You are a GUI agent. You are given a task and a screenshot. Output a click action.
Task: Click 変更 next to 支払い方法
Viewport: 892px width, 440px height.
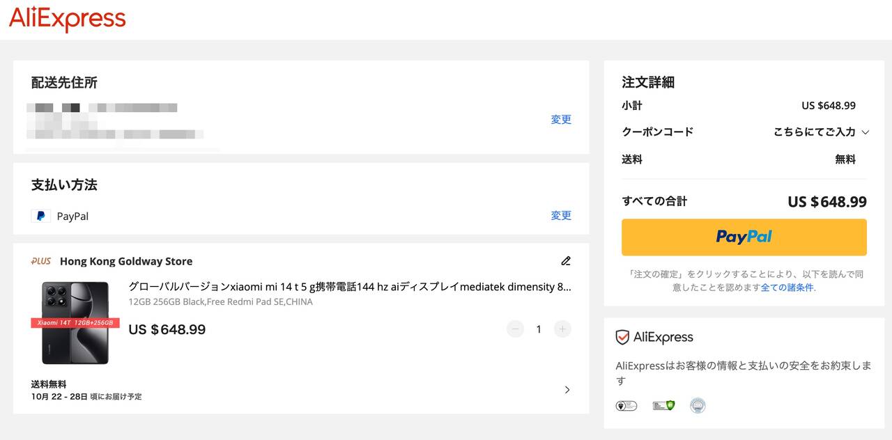561,216
